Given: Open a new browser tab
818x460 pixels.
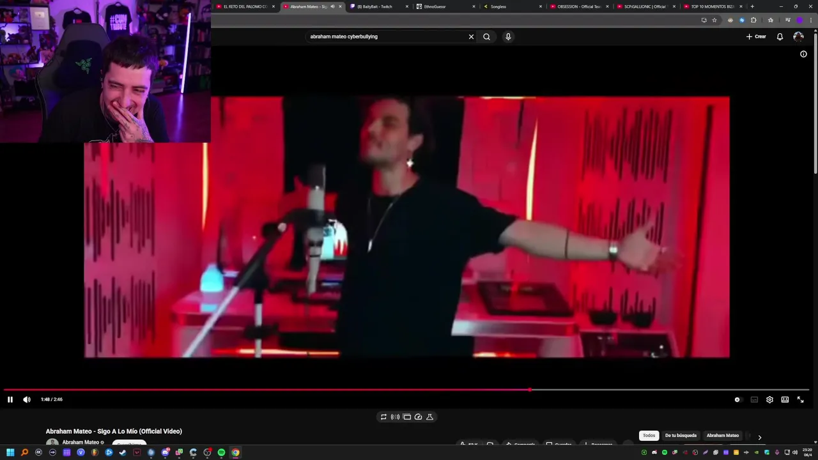Looking at the screenshot, I should (752, 6).
